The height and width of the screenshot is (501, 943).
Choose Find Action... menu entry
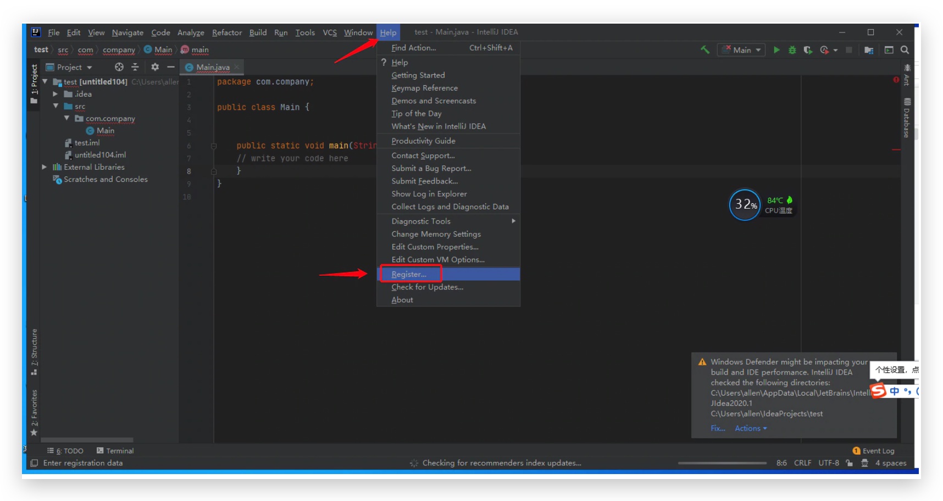coord(448,48)
